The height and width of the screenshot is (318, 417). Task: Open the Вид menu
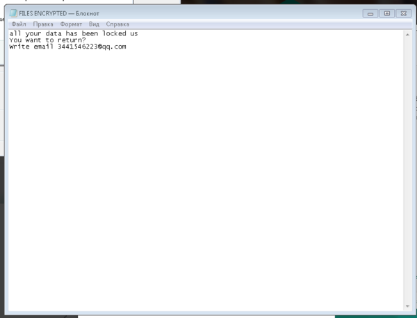point(94,24)
